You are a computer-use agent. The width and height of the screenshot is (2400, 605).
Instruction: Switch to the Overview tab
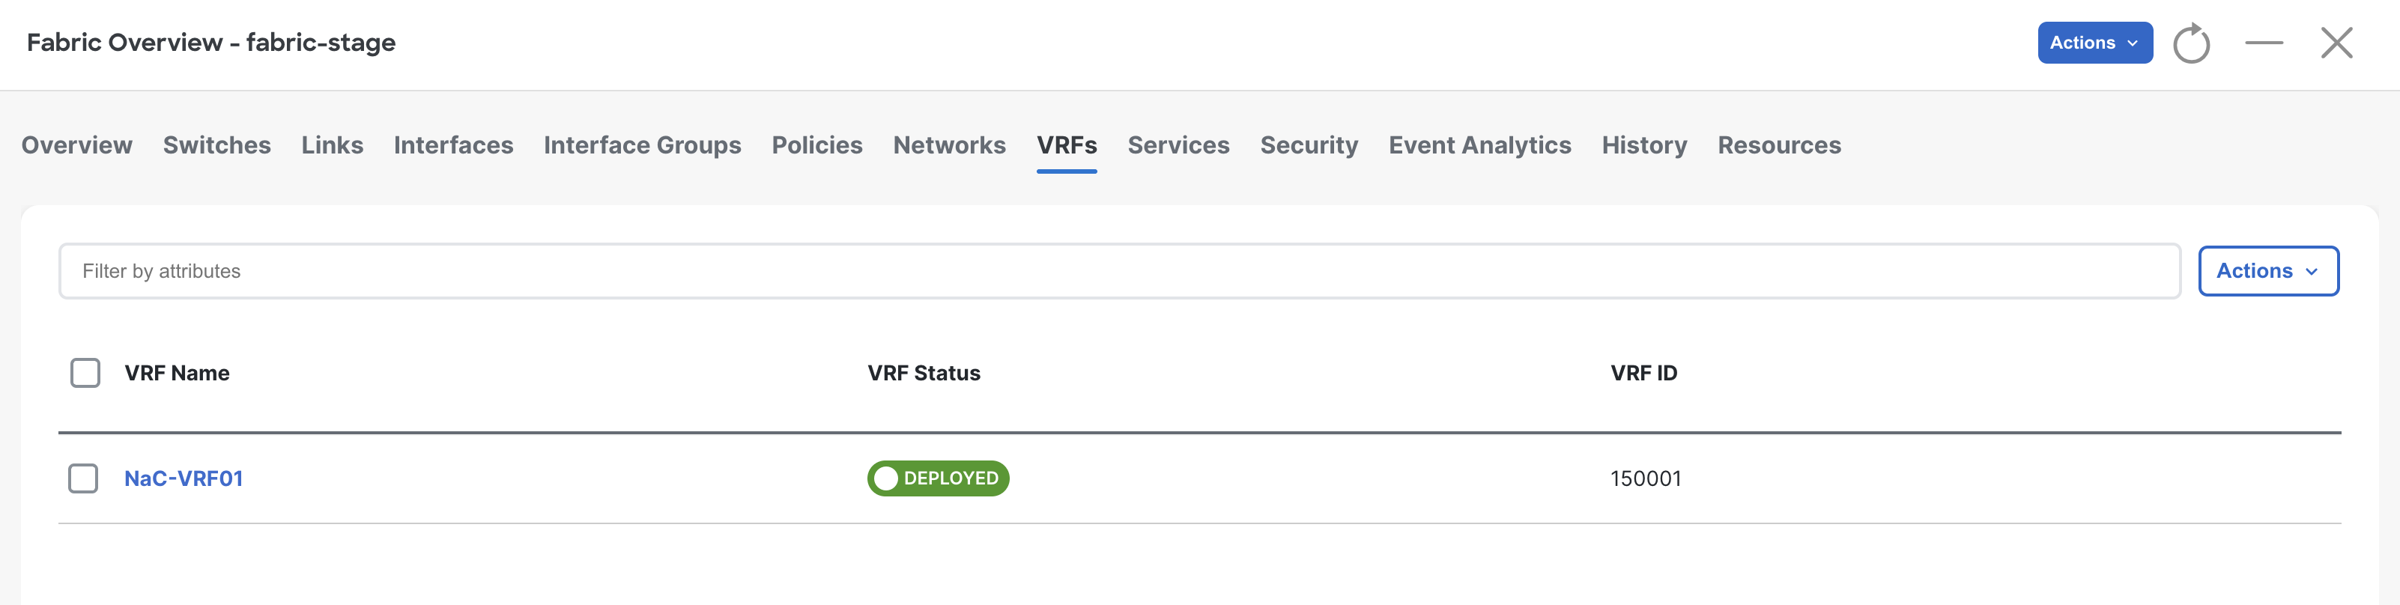coord(77,145)
